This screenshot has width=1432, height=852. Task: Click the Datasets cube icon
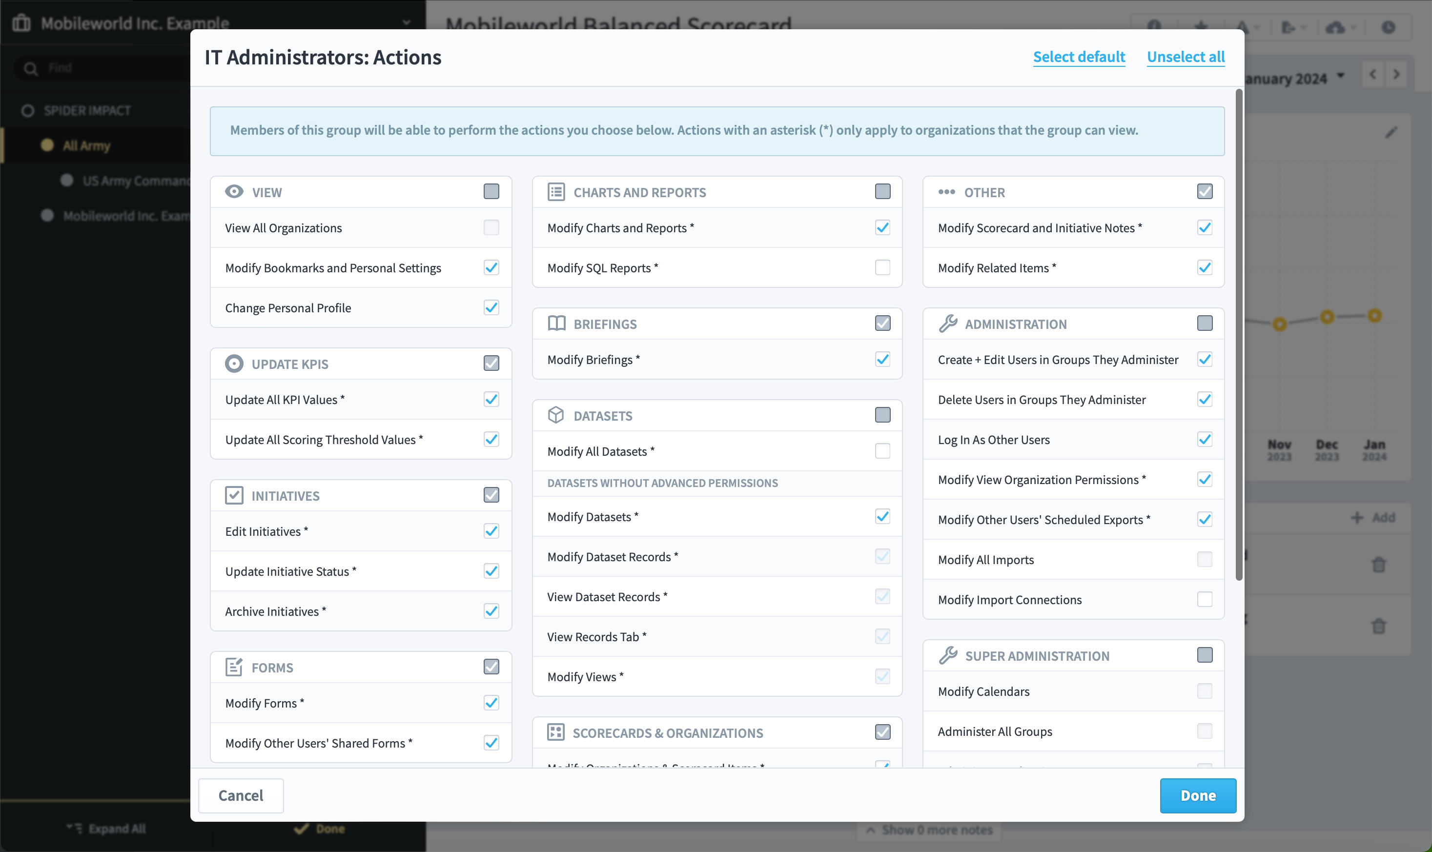(x=556, y=414)
